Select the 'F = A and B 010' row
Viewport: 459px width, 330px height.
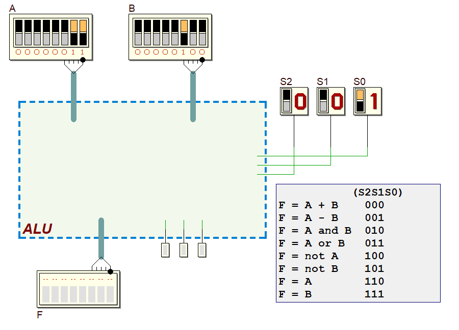(x=331, y=231)
